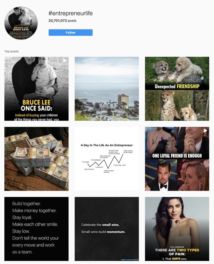Screen dimensions: 214x264
Task: Open A Day In The Life chart post
Action: point(107,159)
